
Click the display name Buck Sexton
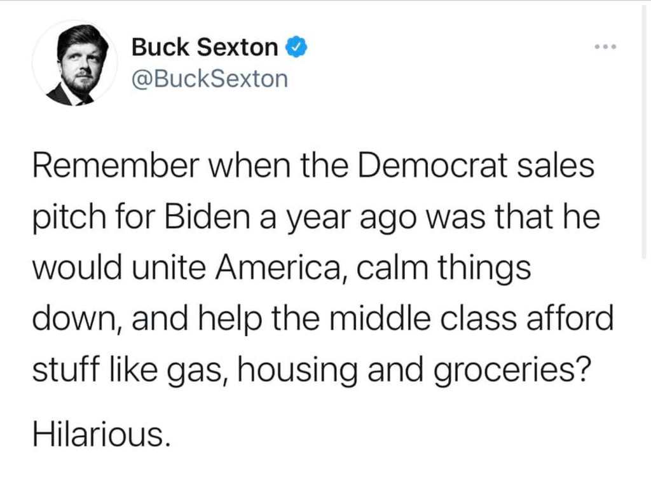[x=205, y=47]
